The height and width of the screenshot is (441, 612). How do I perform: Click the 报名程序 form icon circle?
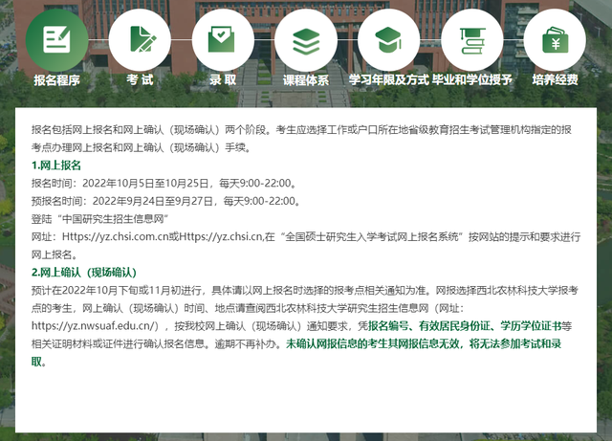click(x=57, y=40)
